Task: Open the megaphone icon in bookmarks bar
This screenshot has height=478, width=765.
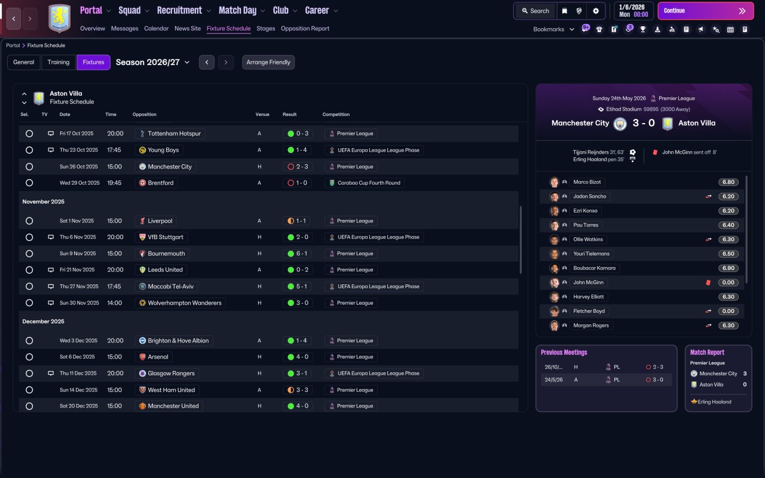Action: tap(701, 29)
